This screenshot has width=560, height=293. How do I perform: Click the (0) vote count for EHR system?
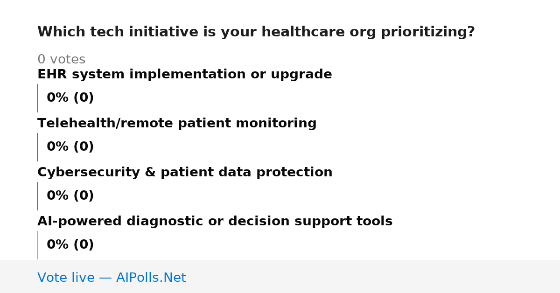tap(84, 98)
